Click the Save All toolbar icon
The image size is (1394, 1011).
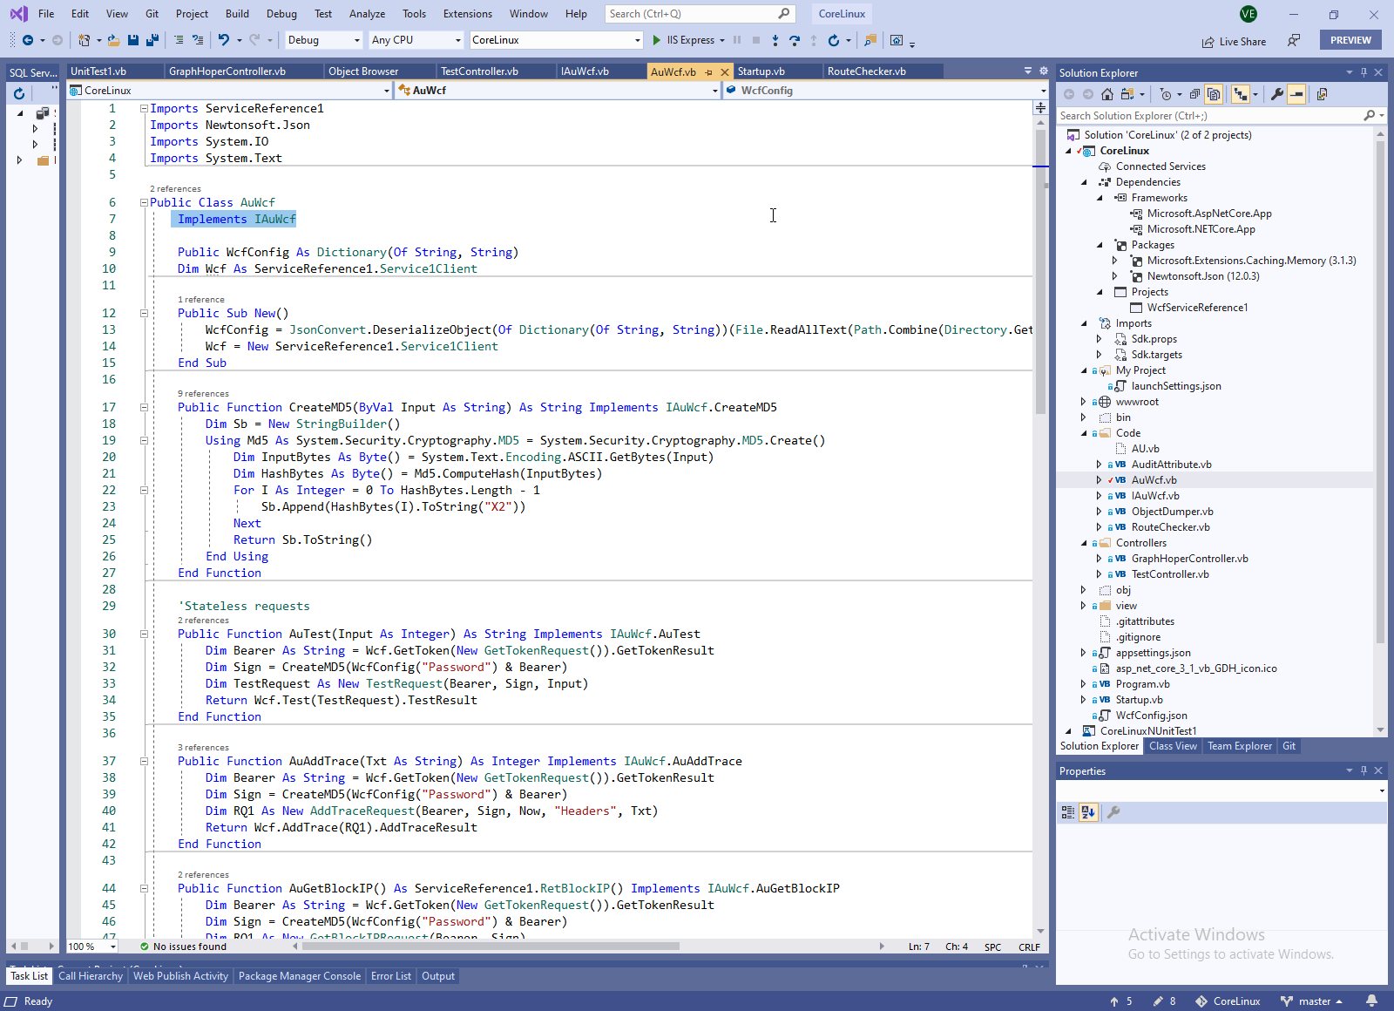pyautogui.click(x=152, y=40)
